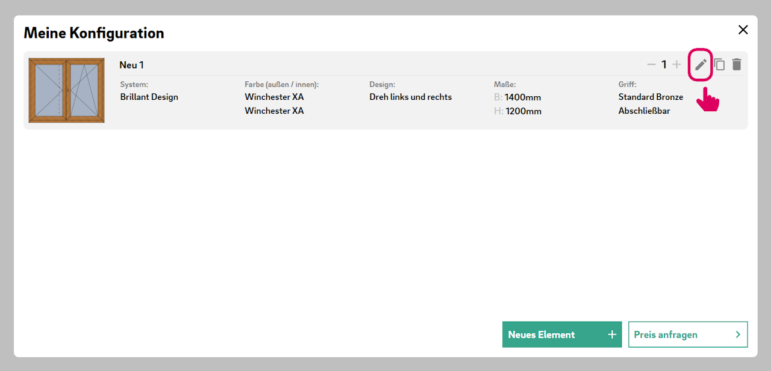Decrease quantity with the minus icon
The image size is (771, 371).
click(x=651, y=64)
